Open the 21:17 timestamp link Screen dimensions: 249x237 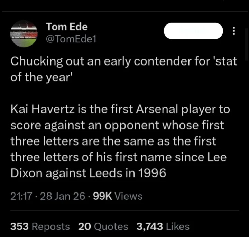click(x=21, y=196)
